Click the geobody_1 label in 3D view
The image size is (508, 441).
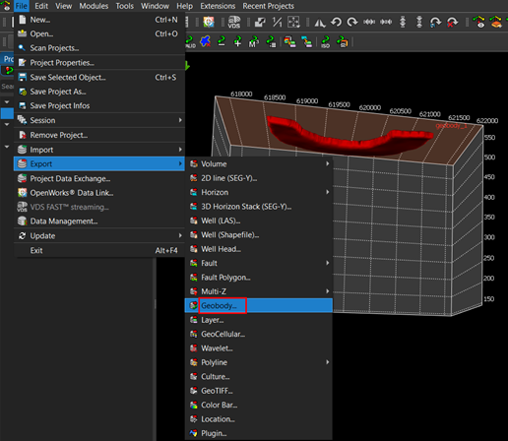pyautogui.click(x=451, y=126)
